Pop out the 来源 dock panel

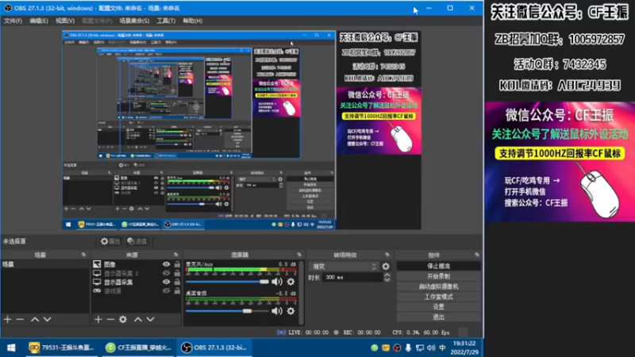(175, 255)
